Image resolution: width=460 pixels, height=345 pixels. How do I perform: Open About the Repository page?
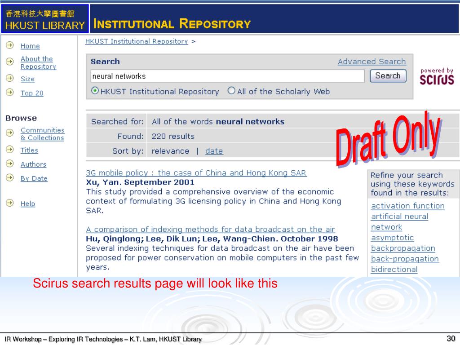pos(38,63)
